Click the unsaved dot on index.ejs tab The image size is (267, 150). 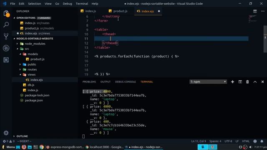click(x=159, y=11)
